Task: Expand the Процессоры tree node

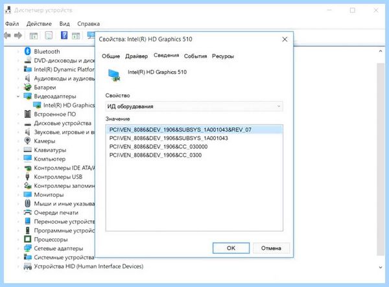Action: pos(18,240)
